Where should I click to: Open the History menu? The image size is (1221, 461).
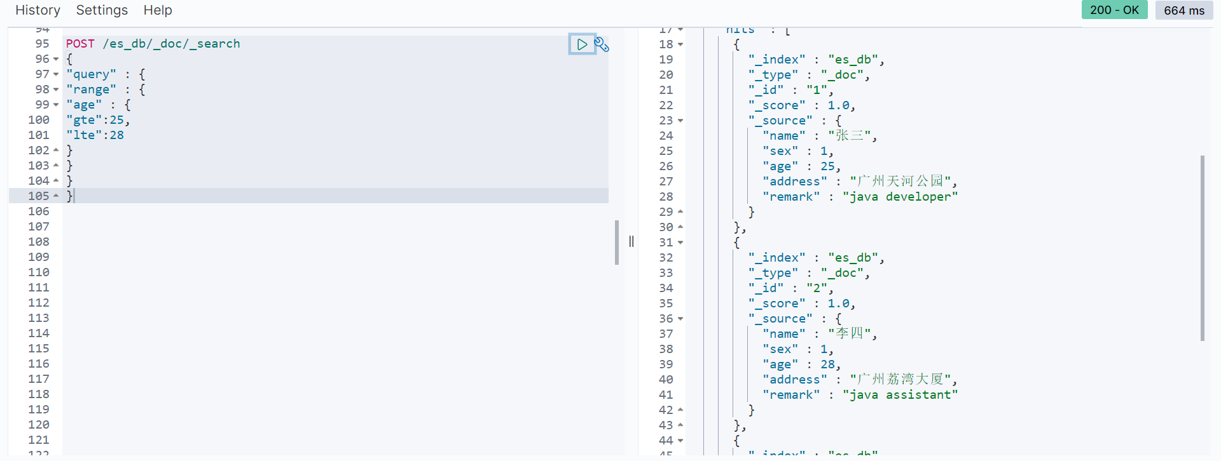click(x=38, y=10)
